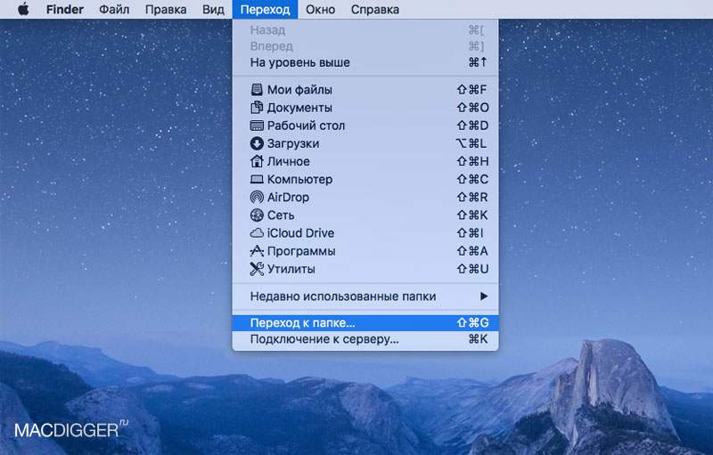Viewport: 713px width, 455px height.
Task: Click the Applications icon beside Программы
Action: coord(257,251)
